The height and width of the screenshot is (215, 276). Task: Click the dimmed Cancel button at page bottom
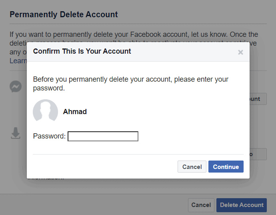tap(201, 205)
